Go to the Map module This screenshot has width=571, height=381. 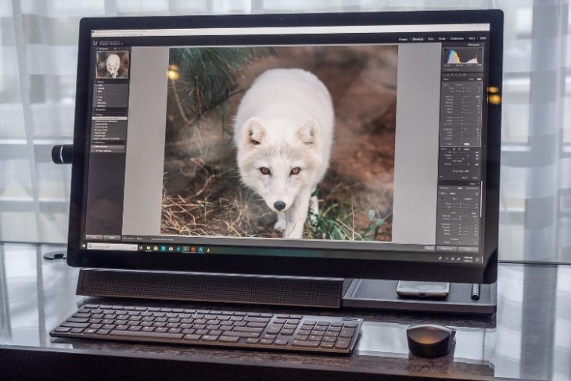(x=431, y=38)
